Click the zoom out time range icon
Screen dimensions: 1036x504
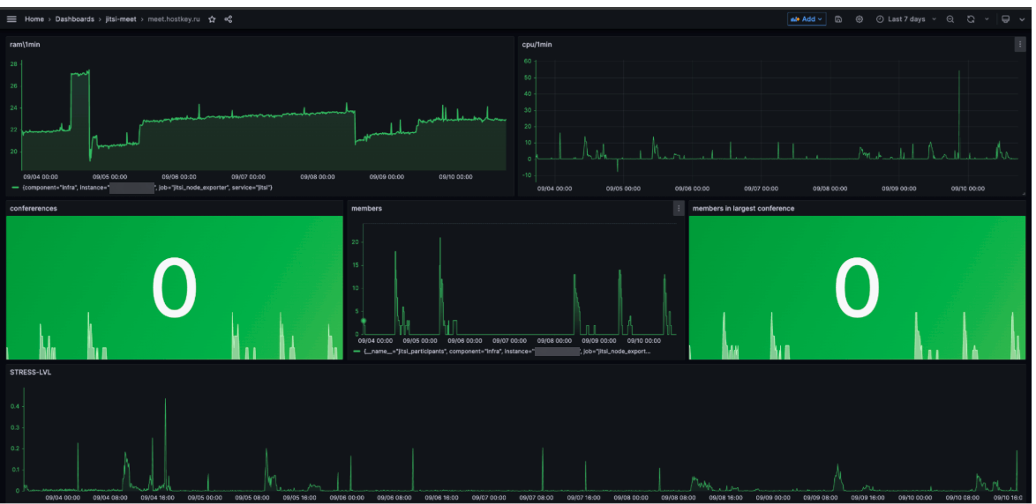(950, 19)
